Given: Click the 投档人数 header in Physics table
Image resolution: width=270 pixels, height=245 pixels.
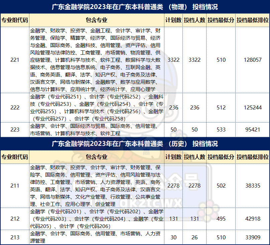Looking at the screenshot, I should click(x=194, y=20).
